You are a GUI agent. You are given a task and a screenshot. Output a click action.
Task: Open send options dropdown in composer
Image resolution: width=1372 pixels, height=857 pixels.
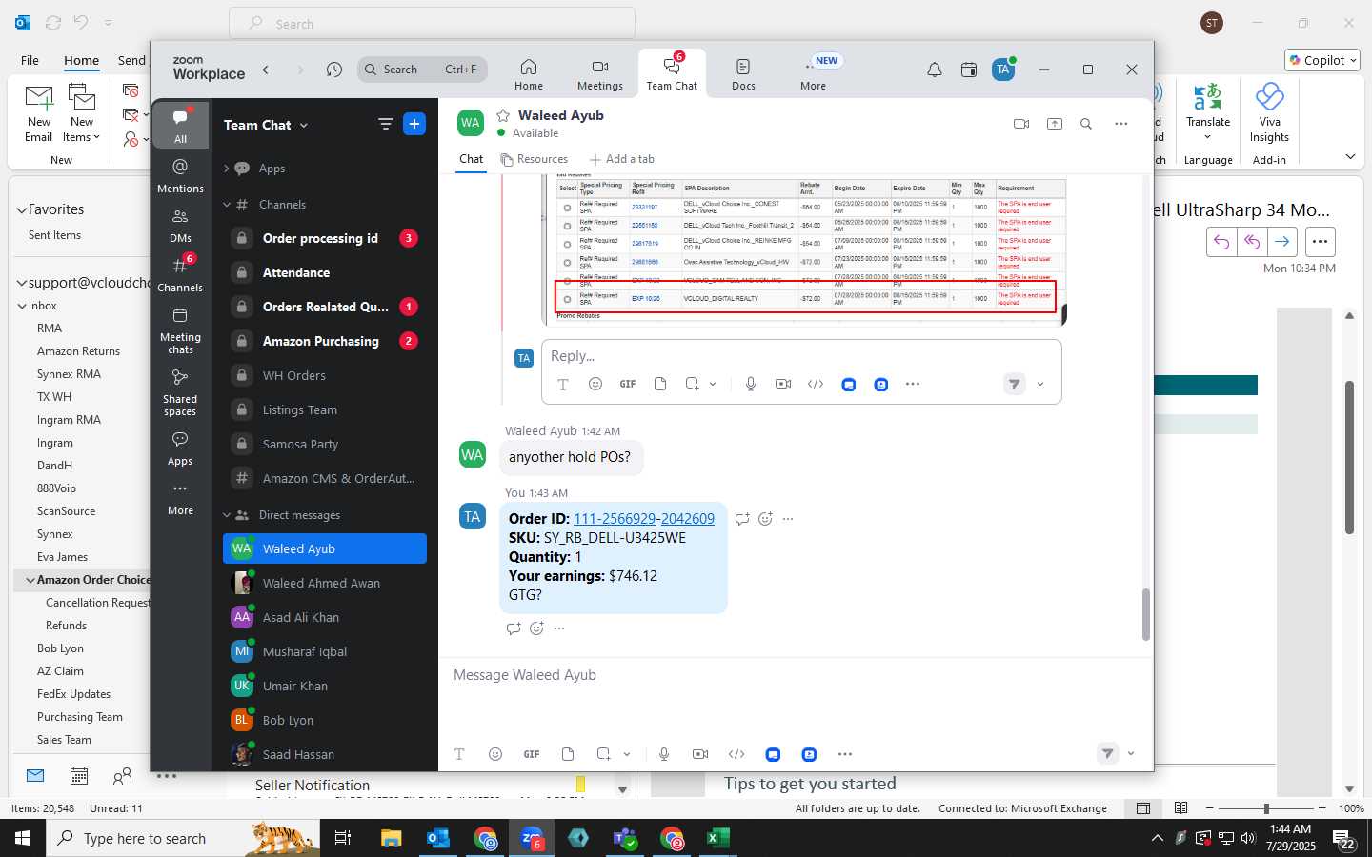(x=1131, y=754)
